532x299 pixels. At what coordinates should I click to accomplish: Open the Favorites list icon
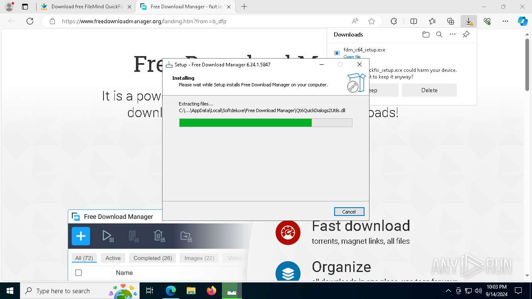coord(432,21)
